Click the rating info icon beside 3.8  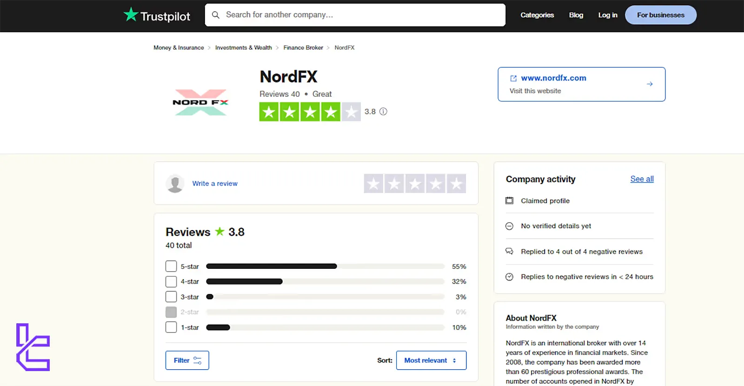tap(383, 112)
